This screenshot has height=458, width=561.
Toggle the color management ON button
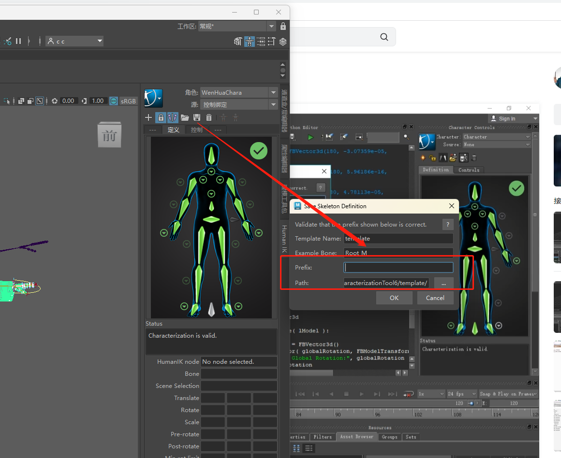[114, 101]
